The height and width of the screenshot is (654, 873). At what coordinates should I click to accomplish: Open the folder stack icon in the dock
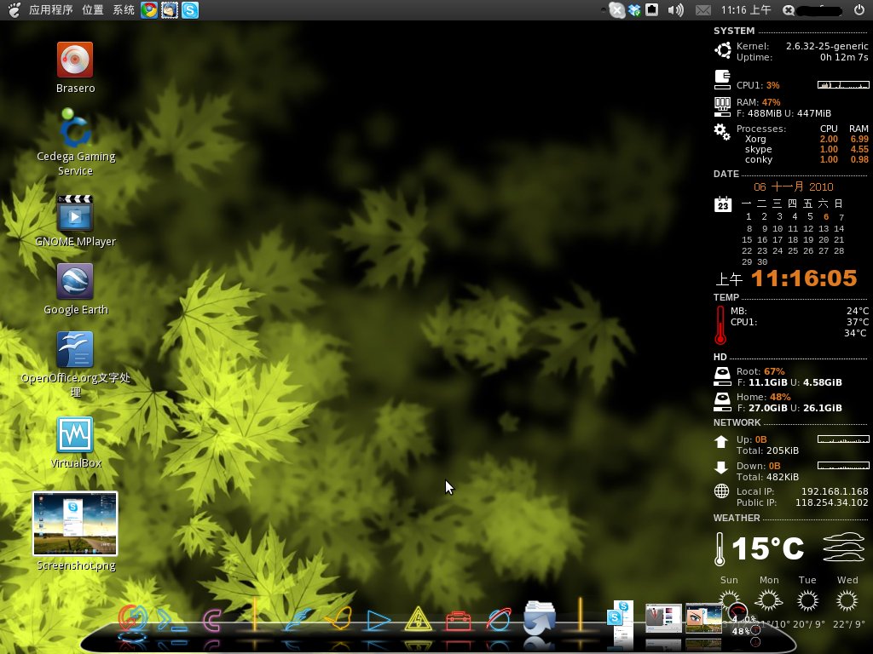pos(539,617)
